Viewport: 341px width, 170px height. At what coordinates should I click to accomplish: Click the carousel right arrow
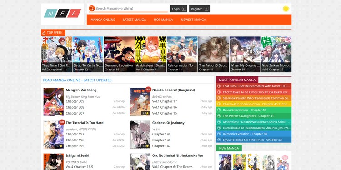click(289, 53)
